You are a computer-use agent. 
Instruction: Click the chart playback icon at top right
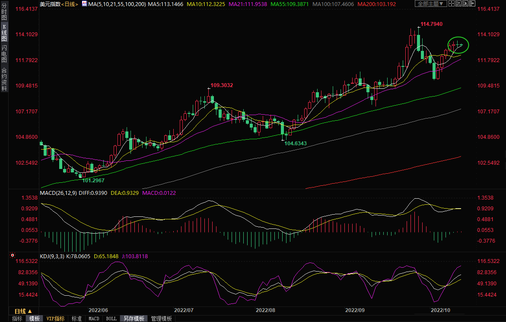(x=465, y=3)
